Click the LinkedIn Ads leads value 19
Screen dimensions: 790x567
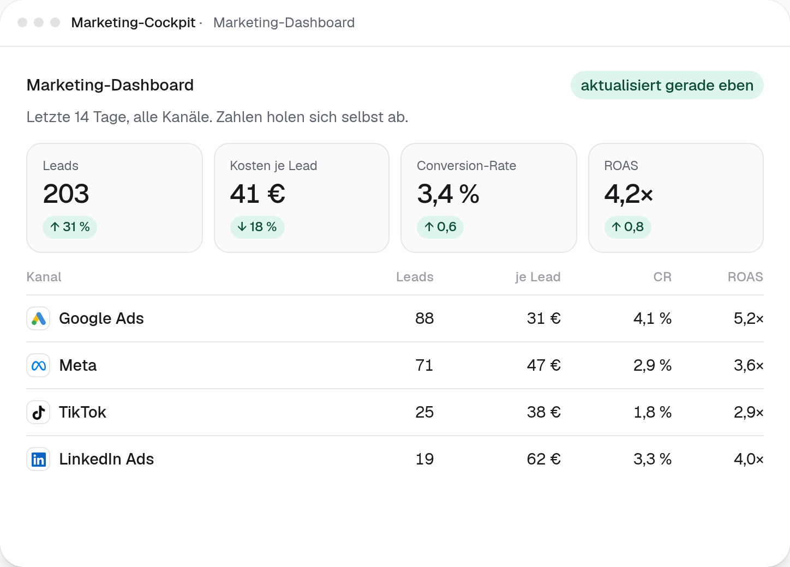pos(424,459)
